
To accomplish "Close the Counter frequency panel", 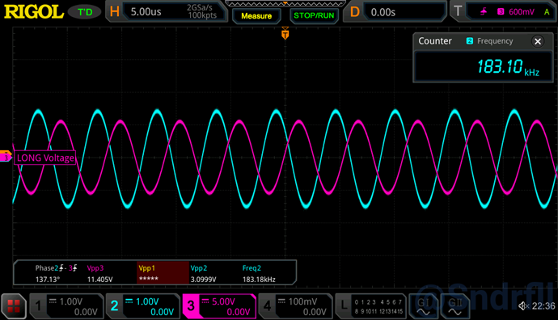I will click(538, 41).
